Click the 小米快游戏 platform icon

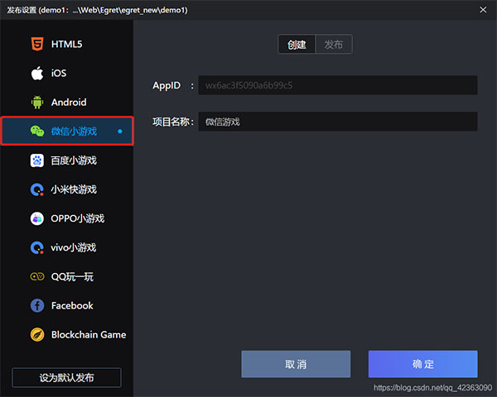[x=37, y=189]
